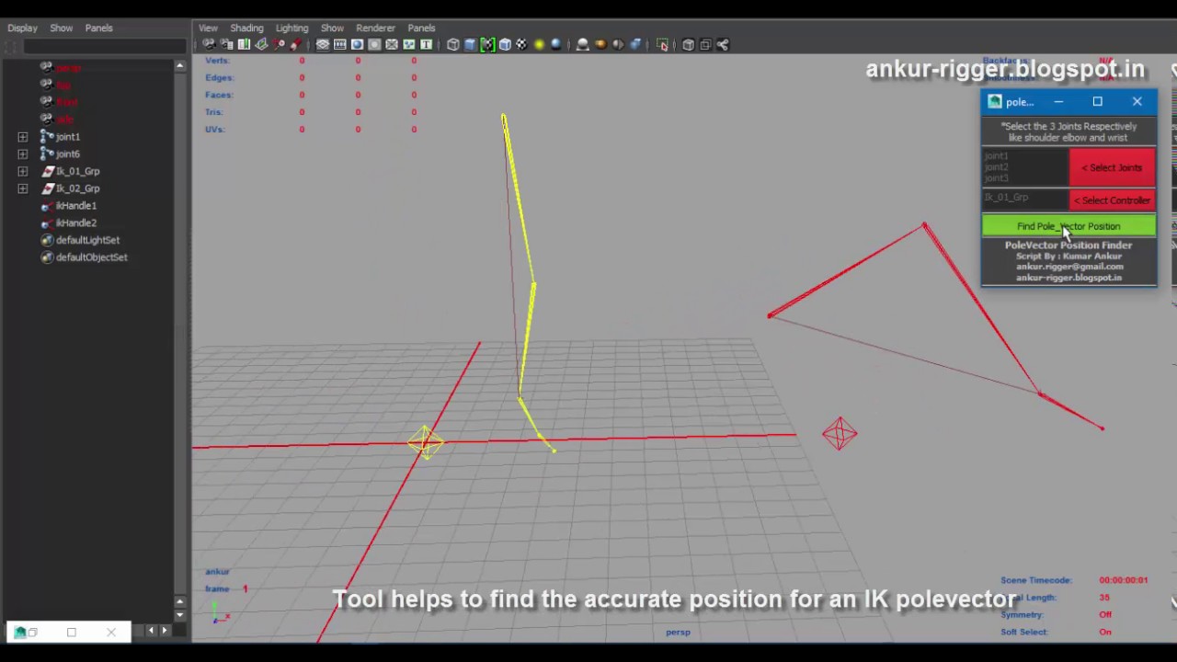The width and height of the screenshot is (1177, 662).
Task: Toggle the textured display T icon
Action: point(426,44)
